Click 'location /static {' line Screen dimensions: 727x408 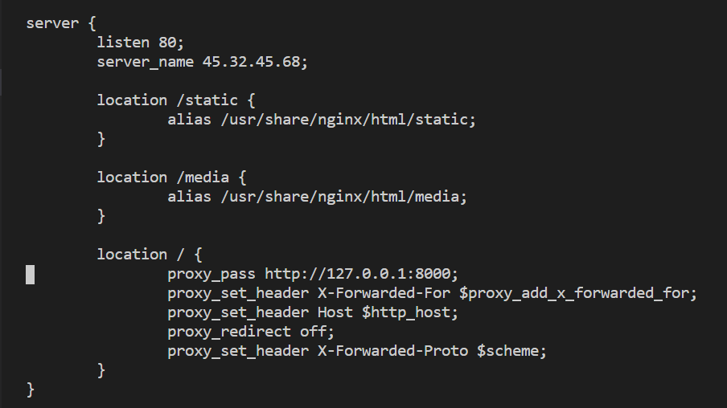point(176,100)
